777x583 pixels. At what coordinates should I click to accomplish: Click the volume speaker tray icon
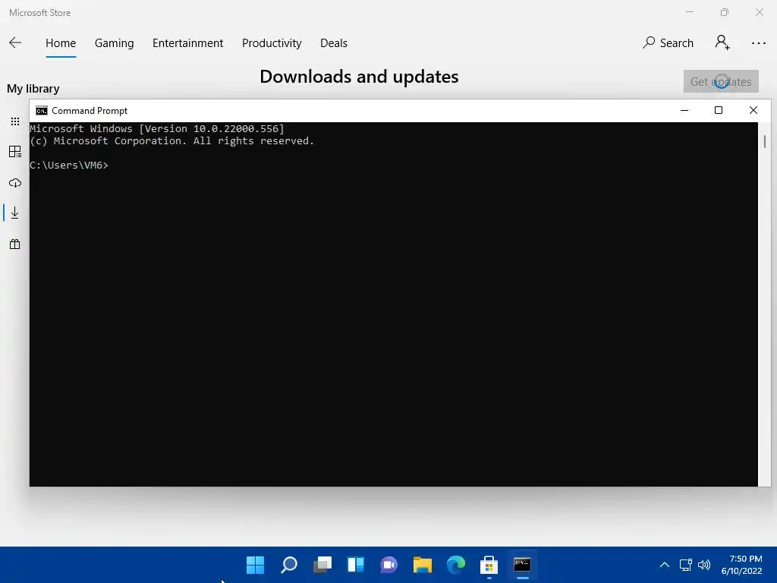click(x=703, y=565)
